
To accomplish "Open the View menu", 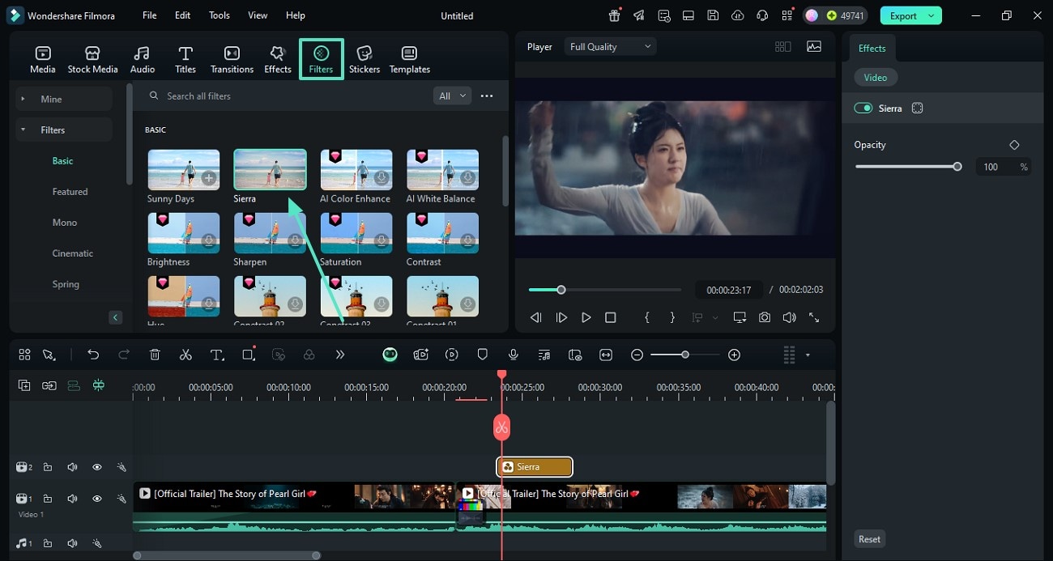I will (258, 15).
